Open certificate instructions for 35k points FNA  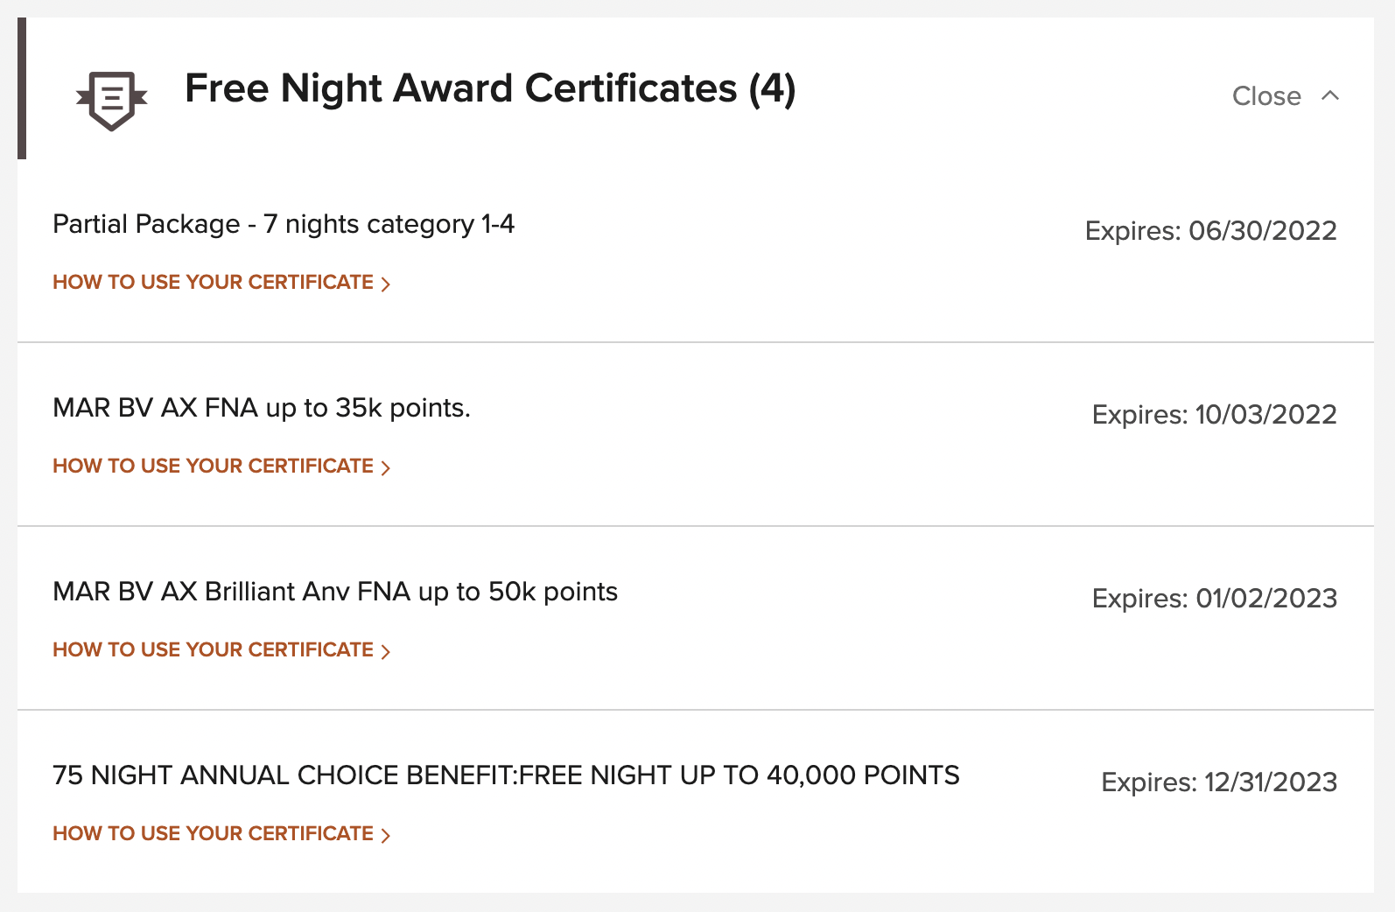(213, 467)
